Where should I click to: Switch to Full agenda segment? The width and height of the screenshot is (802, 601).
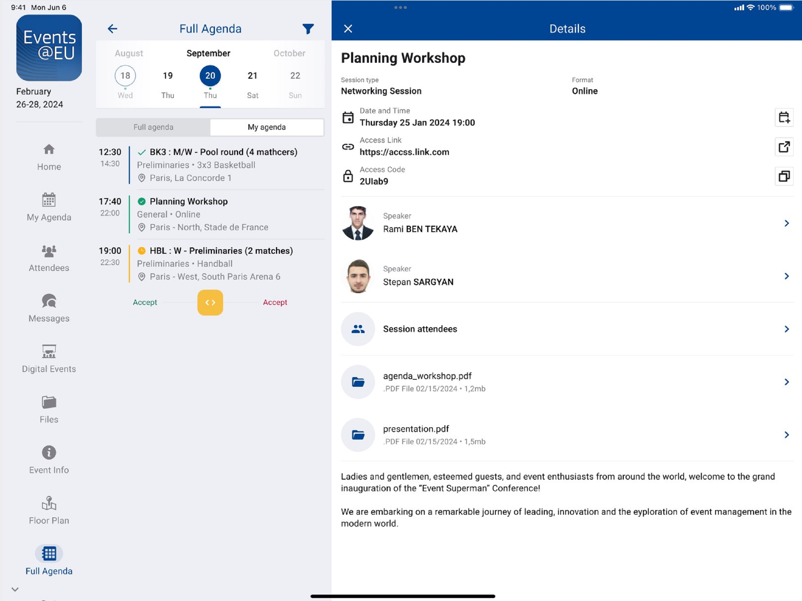pyautogui.click(x=153, y=127)
